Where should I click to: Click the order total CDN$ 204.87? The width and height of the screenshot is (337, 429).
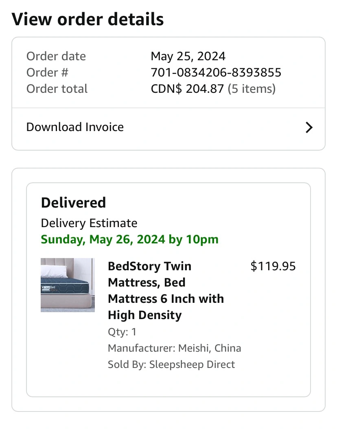[187, 89]
